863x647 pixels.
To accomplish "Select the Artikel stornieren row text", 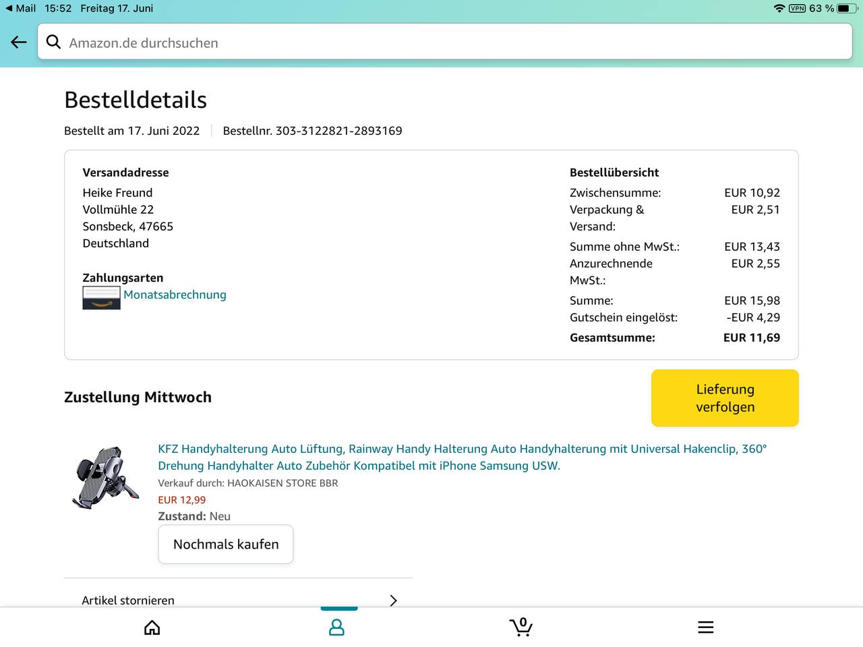I will click(x=128, y=600).
